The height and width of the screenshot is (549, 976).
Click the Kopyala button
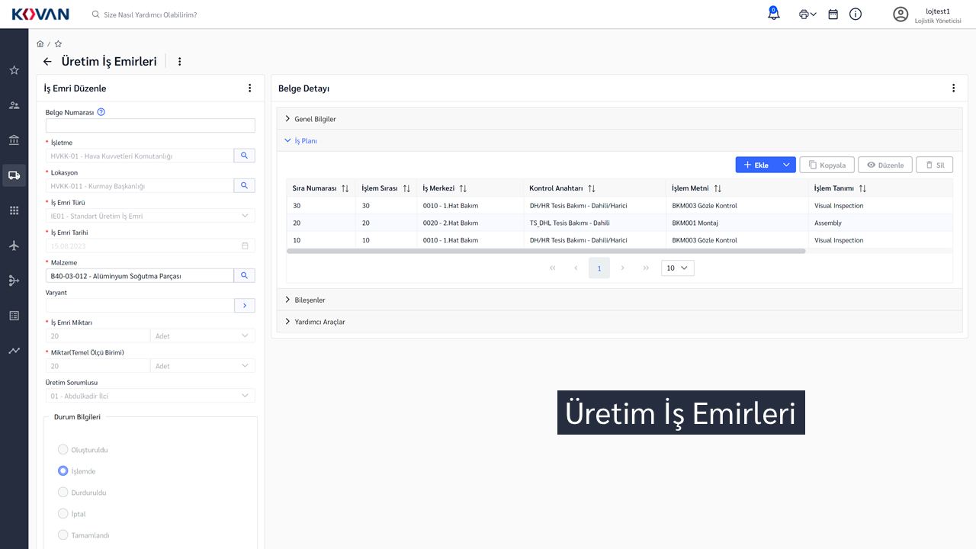tap(827, 165)
